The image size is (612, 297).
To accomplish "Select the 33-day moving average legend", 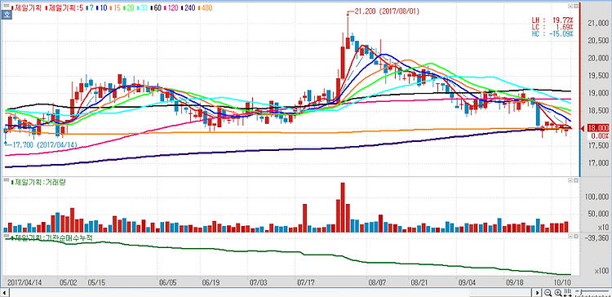I will [x=142, y=8].
